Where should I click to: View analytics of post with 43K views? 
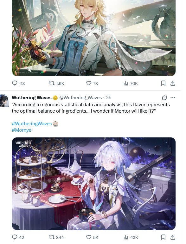point(131,237)
